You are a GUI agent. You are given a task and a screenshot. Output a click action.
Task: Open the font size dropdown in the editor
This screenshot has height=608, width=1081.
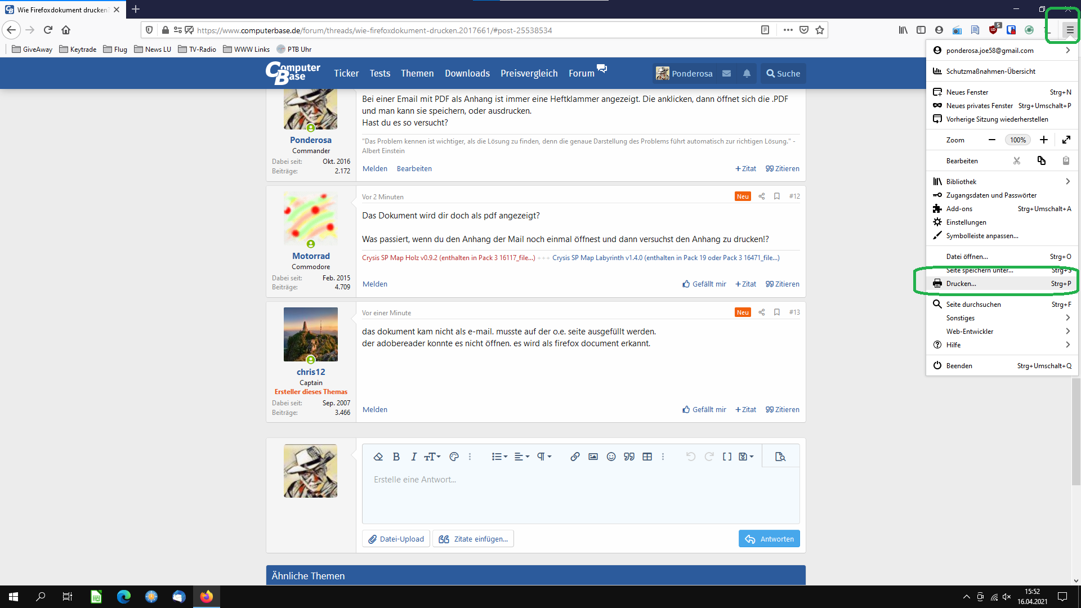point(432,457)
